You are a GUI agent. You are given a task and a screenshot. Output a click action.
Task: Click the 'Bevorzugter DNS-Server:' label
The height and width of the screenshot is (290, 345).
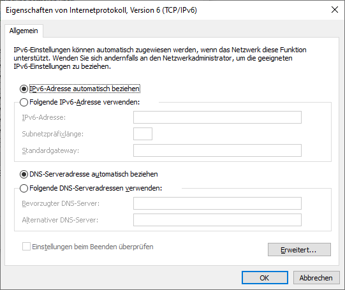pyautogui.click(x=61, y=203)
